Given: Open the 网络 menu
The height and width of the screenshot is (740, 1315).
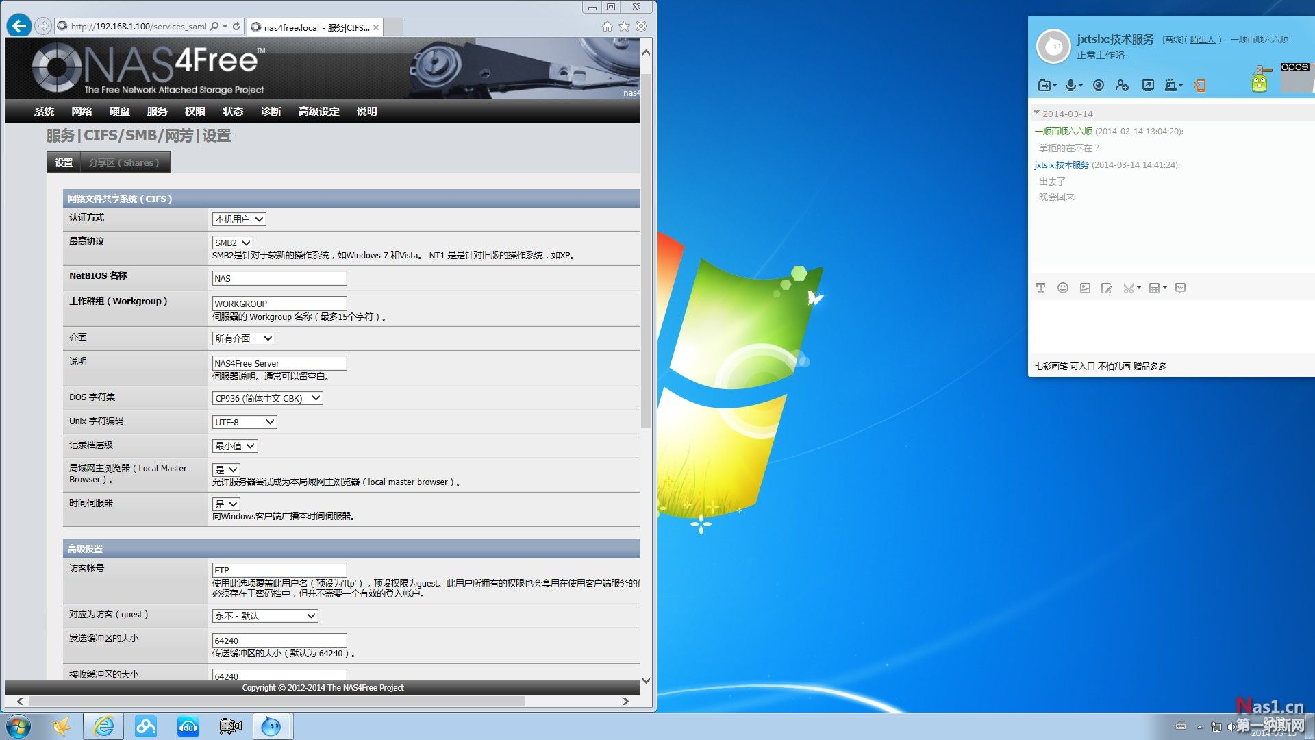Looking at the screenshot, I should click(82, 111).
